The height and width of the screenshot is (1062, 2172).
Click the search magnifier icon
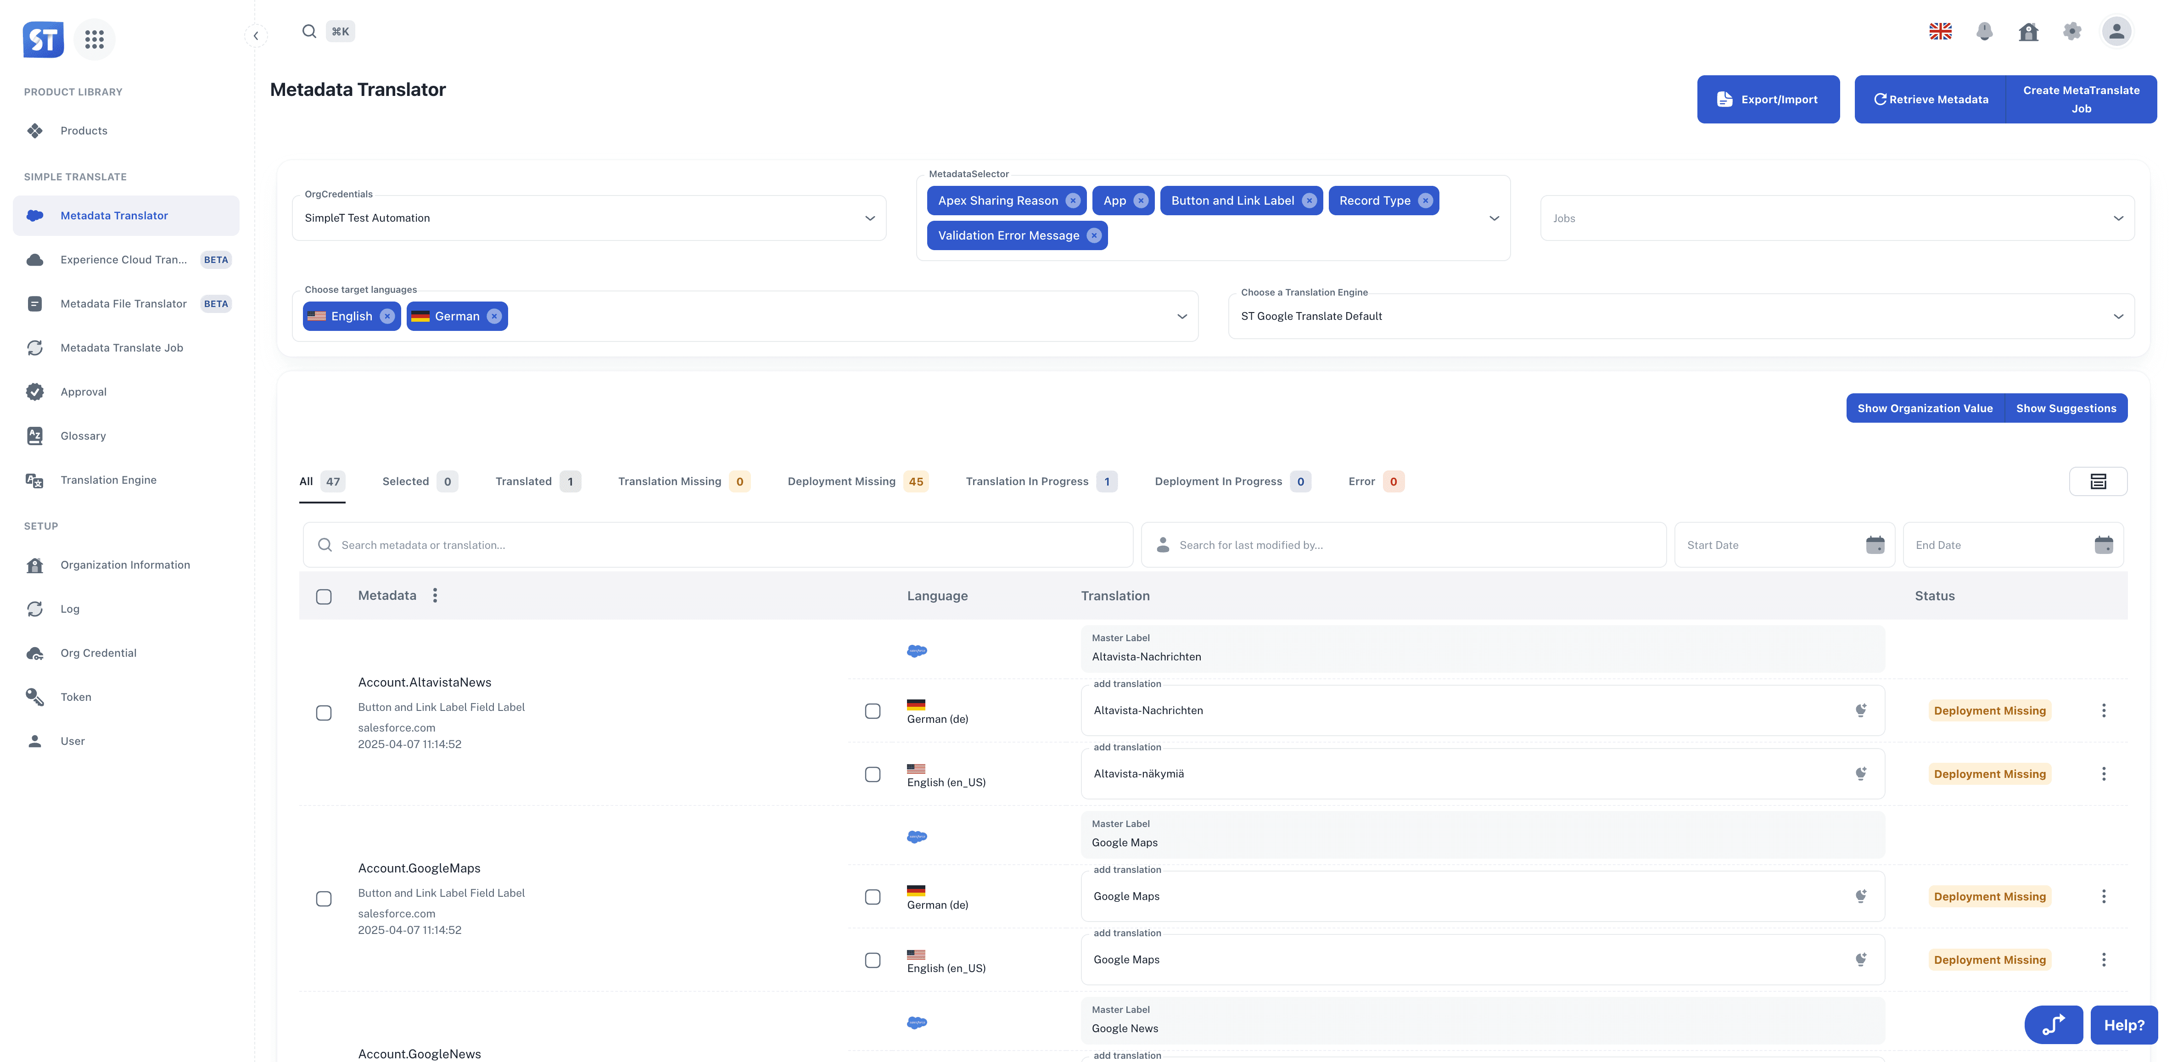[309, 31]
